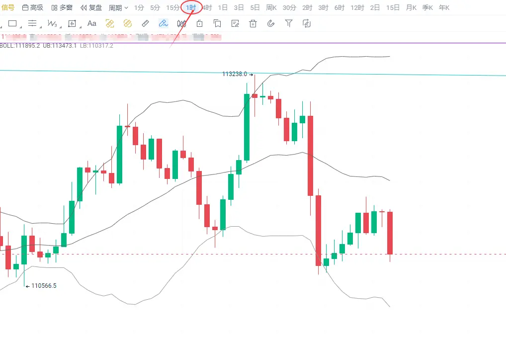Screen dimensions: 506x339
Task: Expand the boxed plus tool's dropdown triangle
Action: (80, 27)
